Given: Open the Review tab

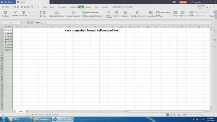Looking at the screenshot, I should pyautogui.click(x=89, y=7).
